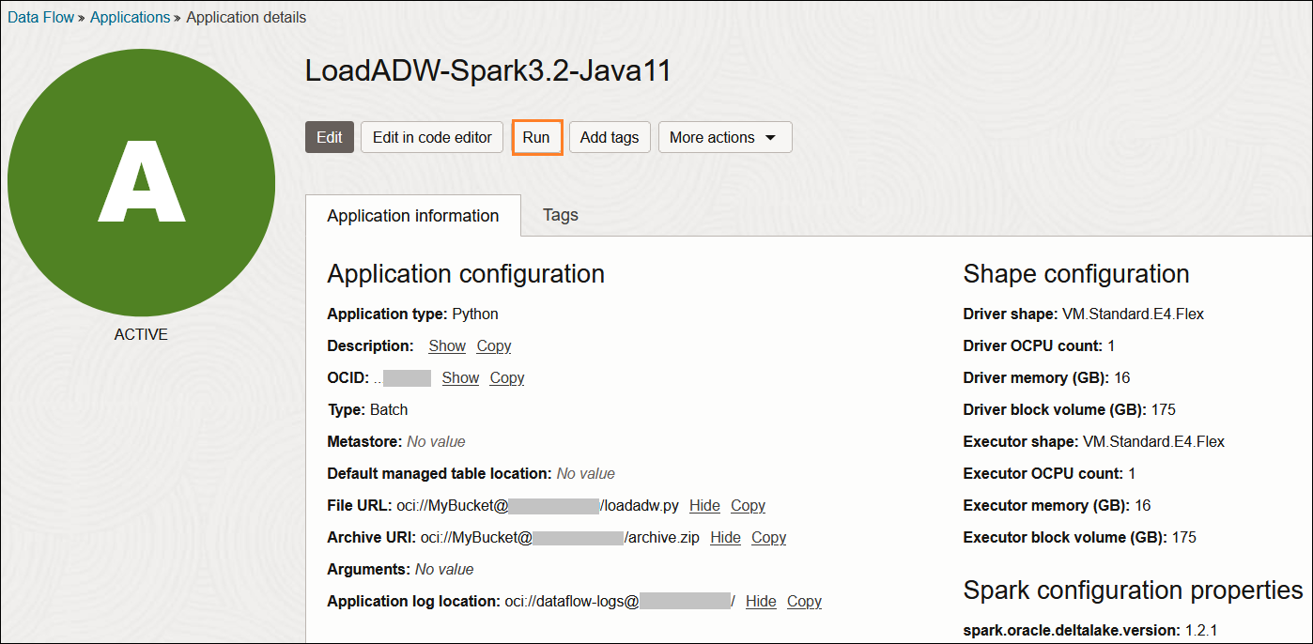Expand the More actions dropdown
The height and width of the screenshot is (644, 1313).
pos(725,137)
